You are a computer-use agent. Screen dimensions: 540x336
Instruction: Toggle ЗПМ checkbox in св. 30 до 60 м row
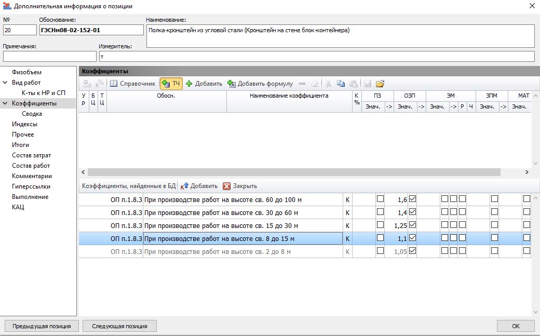pos(494,211)
